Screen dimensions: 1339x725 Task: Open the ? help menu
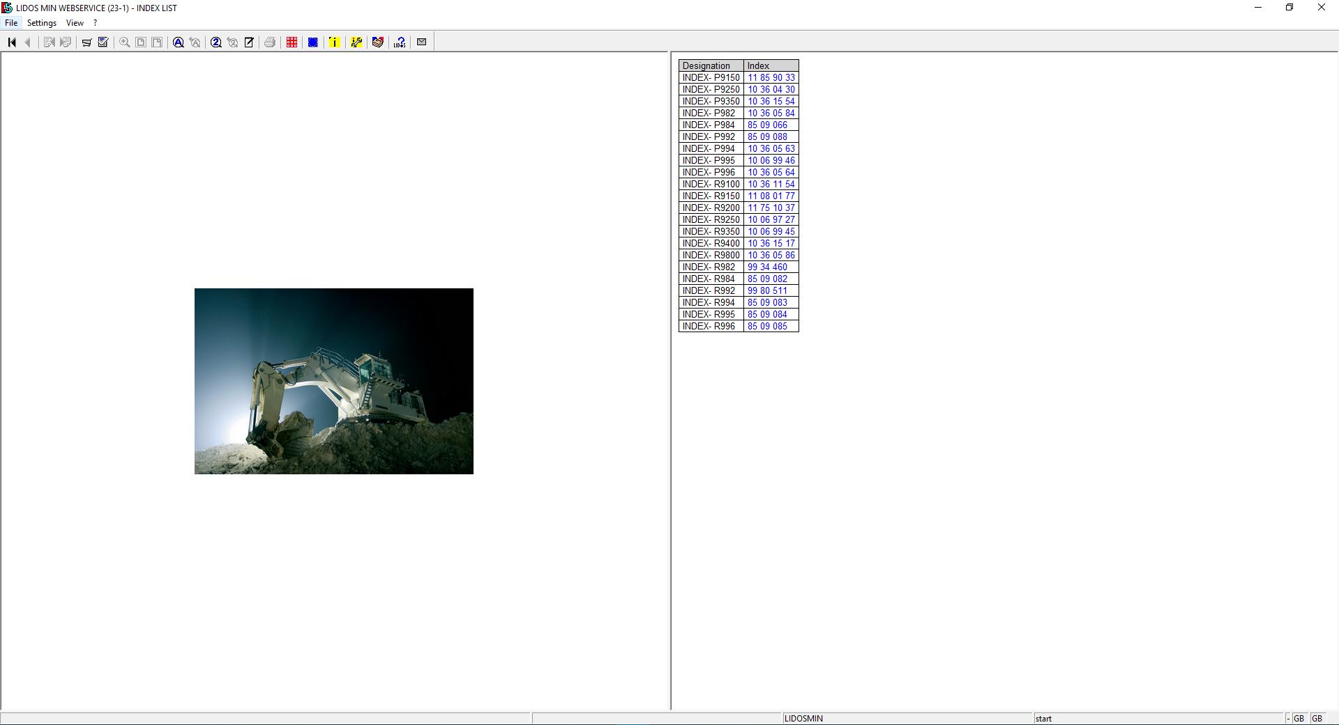[x=95, y=23]
